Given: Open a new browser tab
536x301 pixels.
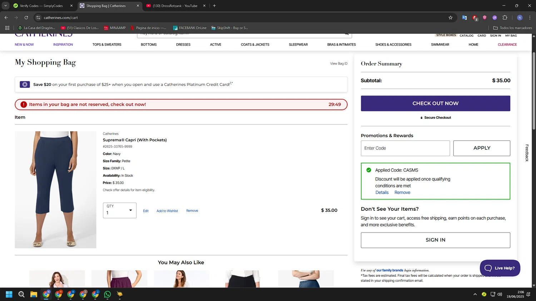Looking at the screenshot, I should (x=214, y=6).
